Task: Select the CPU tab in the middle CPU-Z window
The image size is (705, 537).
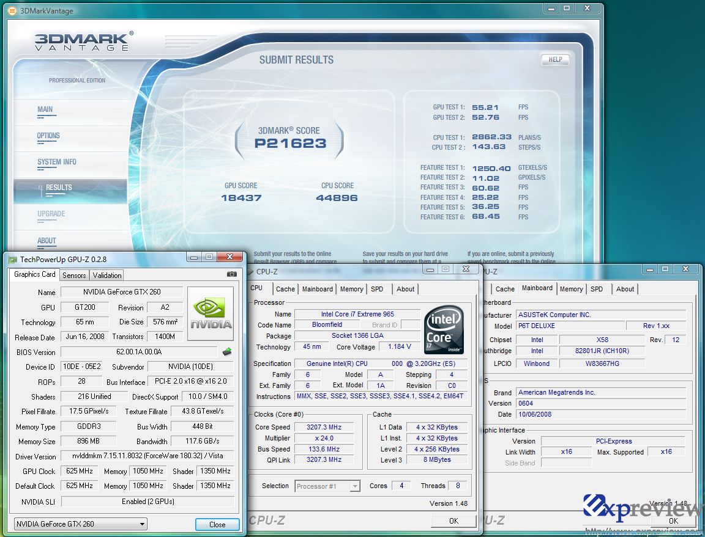Action: 257,288
